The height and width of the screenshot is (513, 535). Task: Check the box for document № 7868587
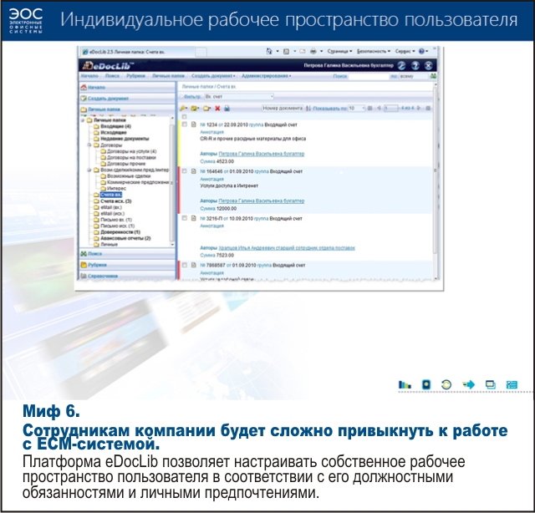pyautogui.click(x=184, y=265)
